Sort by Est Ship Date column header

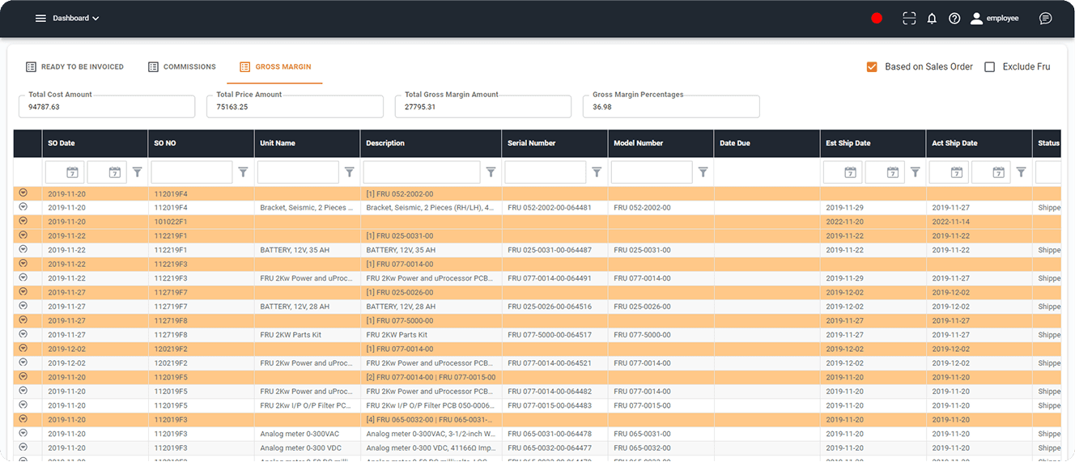(x=873, y=143)
